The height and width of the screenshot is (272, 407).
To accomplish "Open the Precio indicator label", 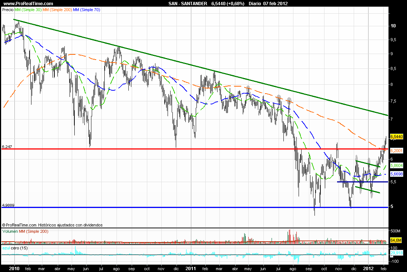I will click(x=8, y=10).
